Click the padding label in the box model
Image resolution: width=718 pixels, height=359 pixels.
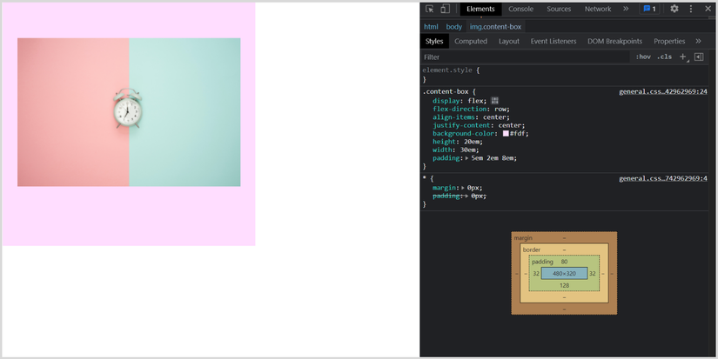(542, 262)
